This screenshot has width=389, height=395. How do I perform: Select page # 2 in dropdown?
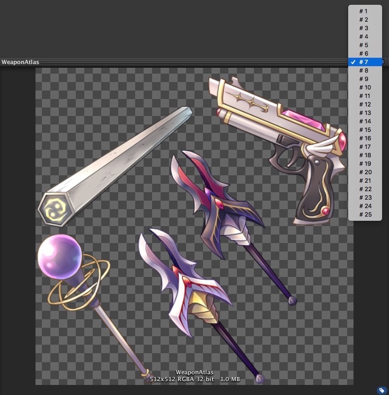[365, 20]
